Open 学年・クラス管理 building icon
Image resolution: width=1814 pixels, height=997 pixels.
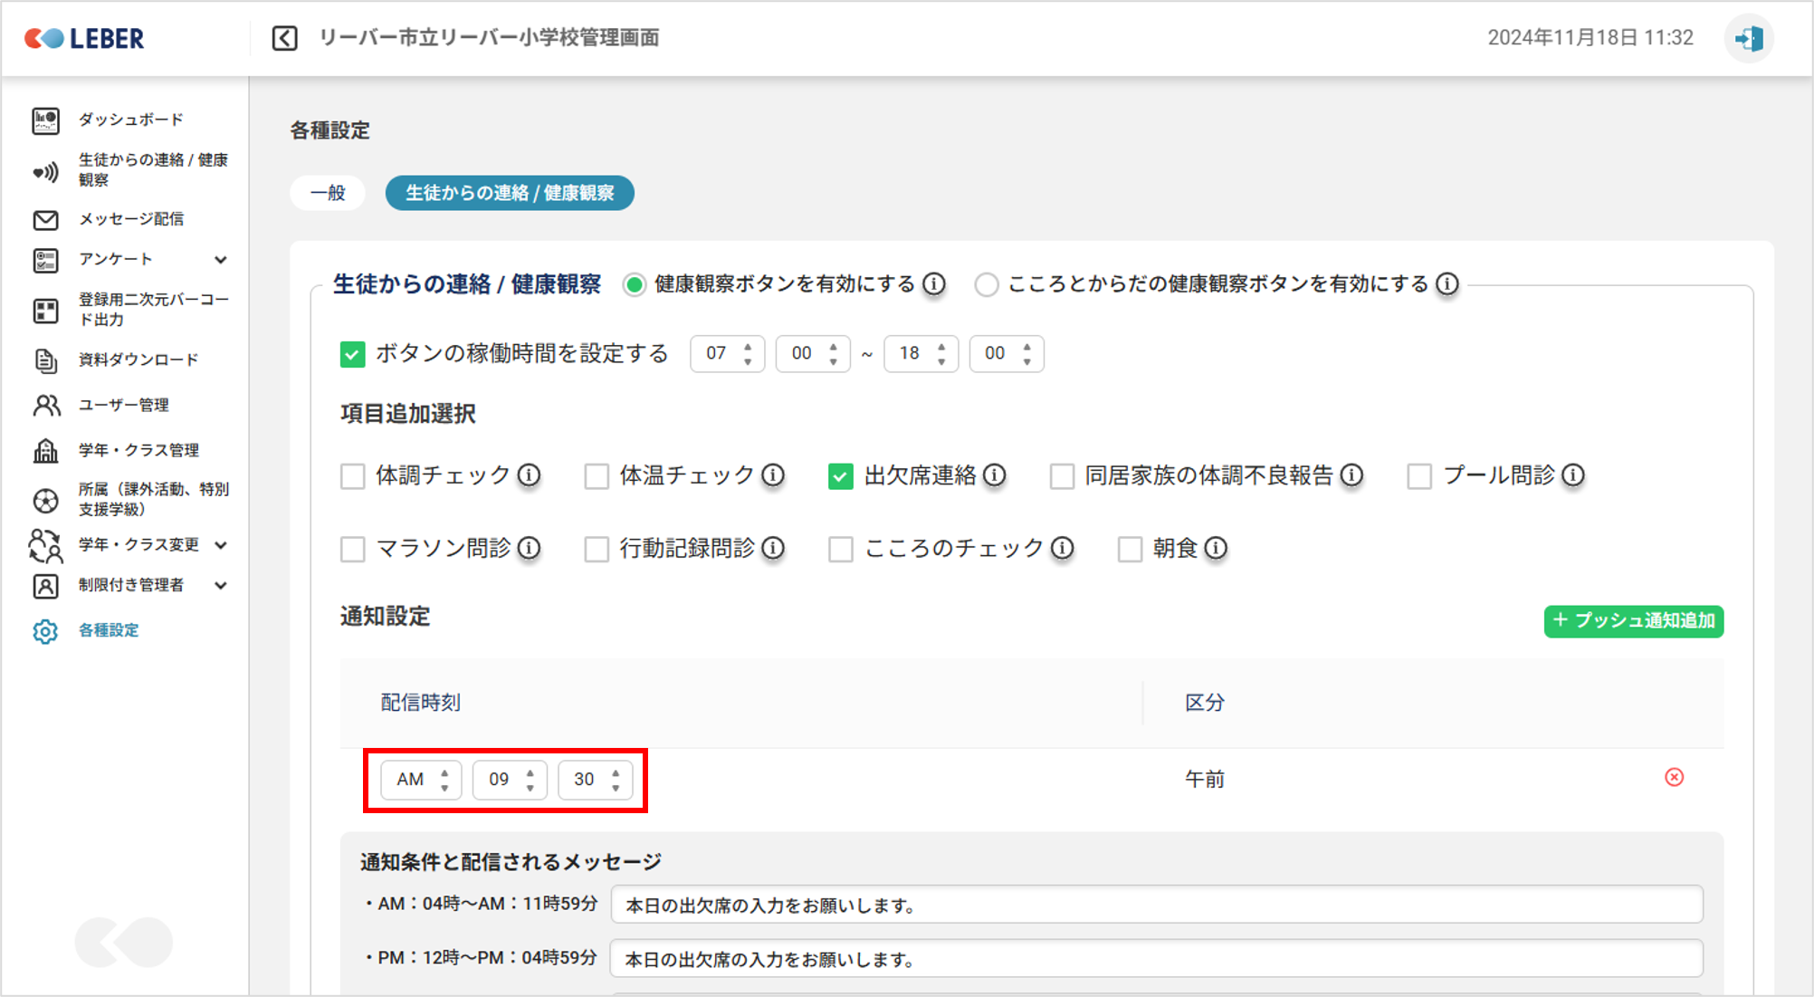click(45, 450)
